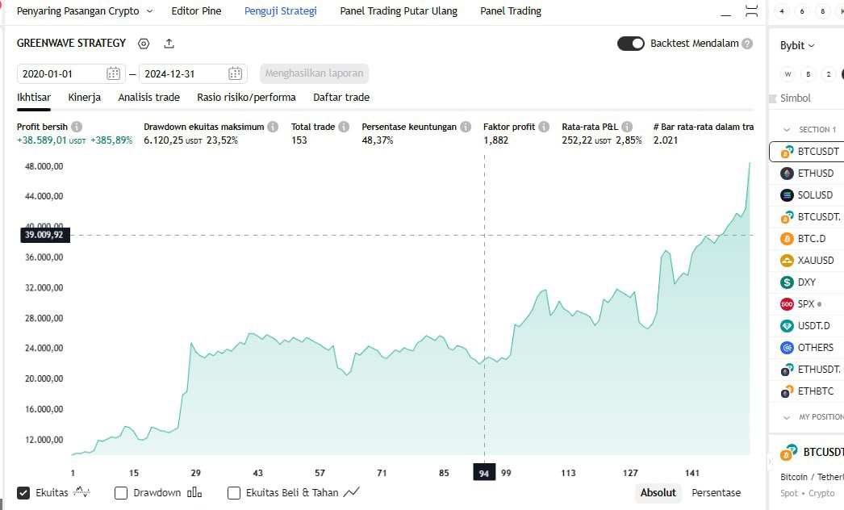
Task: Open the Bybit watchlist dropdown
Action: (797, 46)
